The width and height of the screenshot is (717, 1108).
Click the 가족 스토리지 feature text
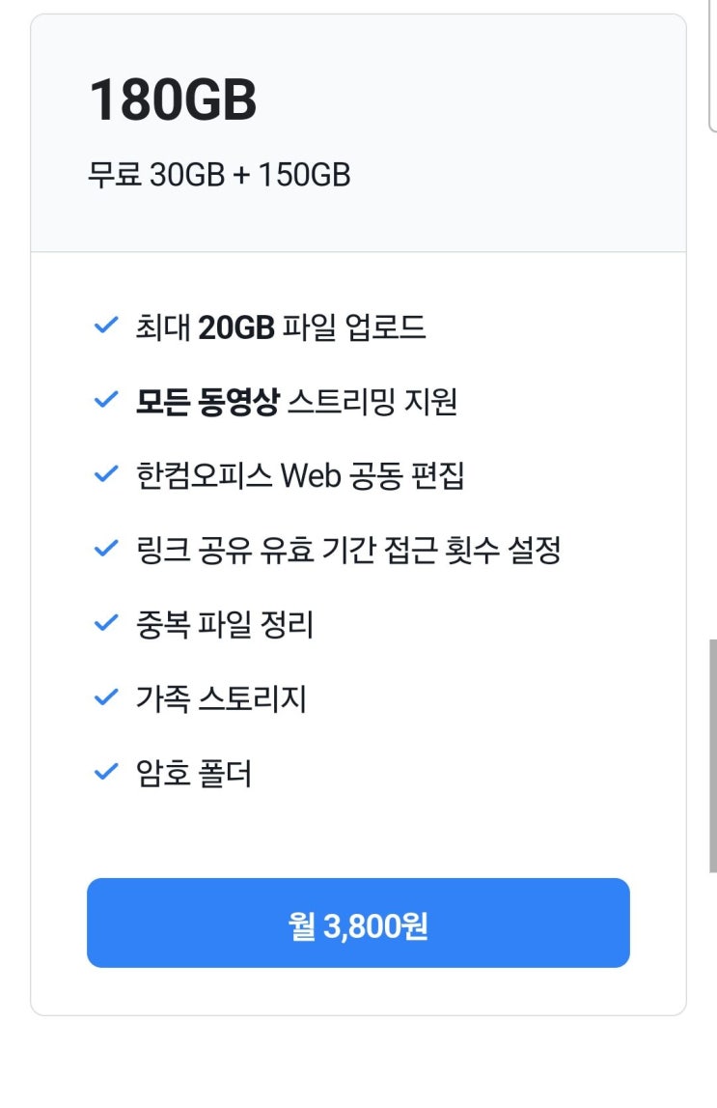(x=221, y=698)
